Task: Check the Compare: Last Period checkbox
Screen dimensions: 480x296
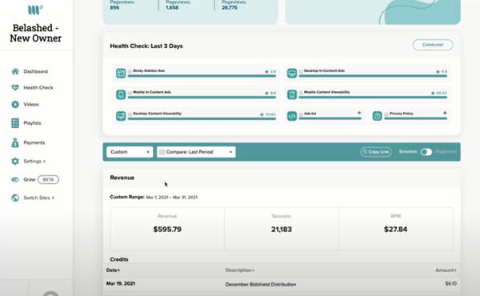Action: pos(162,152)
